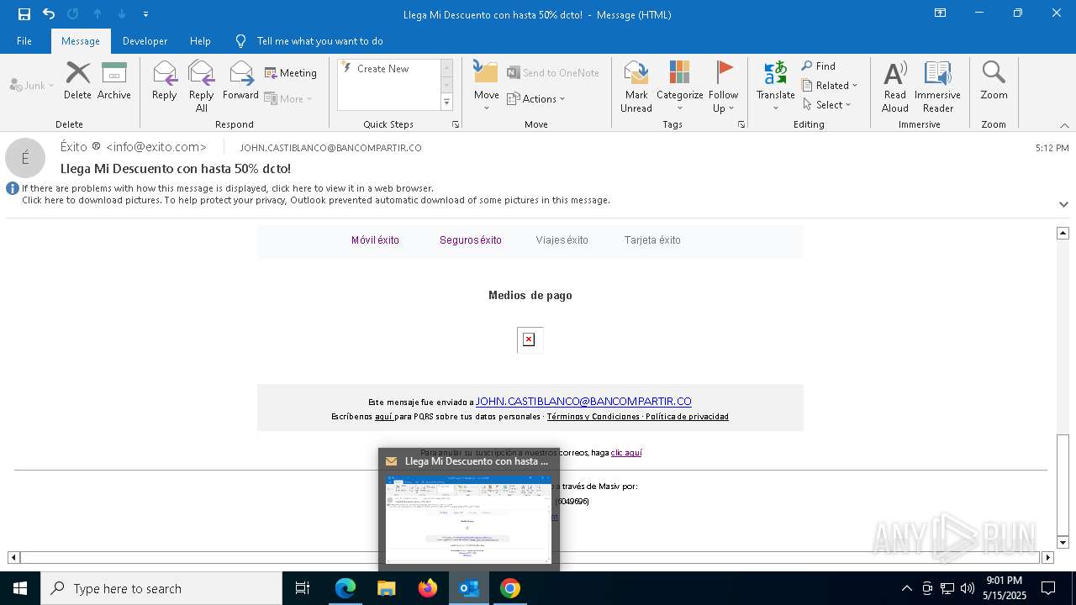The image size is (1076, 605).
Task: Open Política de privacidad link
Action: (x=687, y=417)
